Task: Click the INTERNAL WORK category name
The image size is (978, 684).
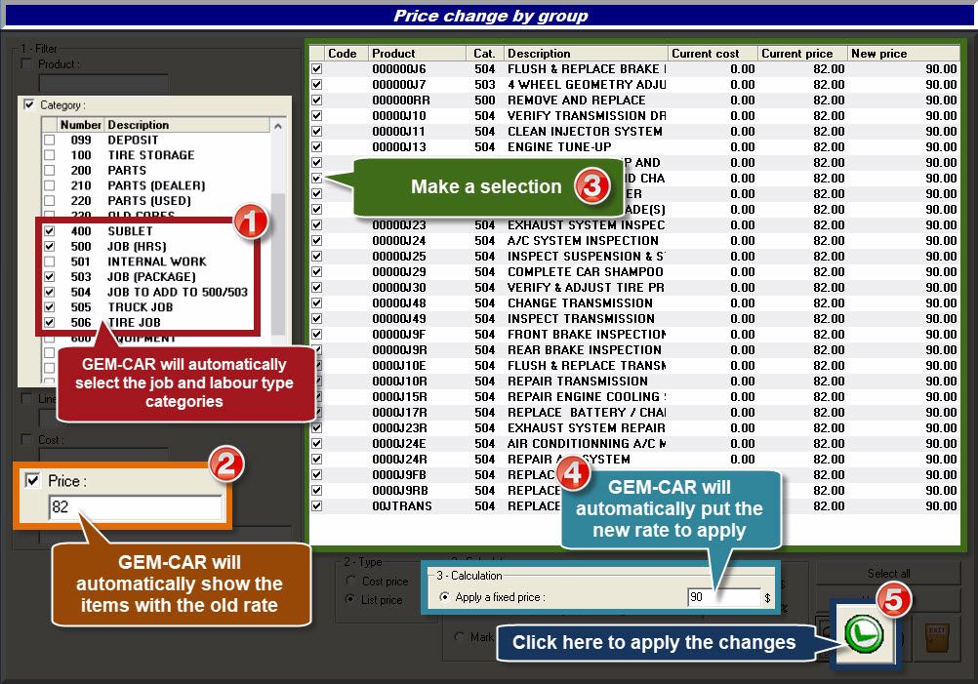Action: (x=156, y=262)
